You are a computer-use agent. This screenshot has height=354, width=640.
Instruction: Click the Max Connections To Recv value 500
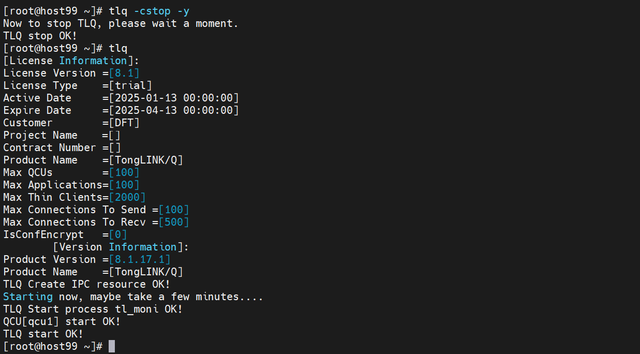click(x=174, y=222)
